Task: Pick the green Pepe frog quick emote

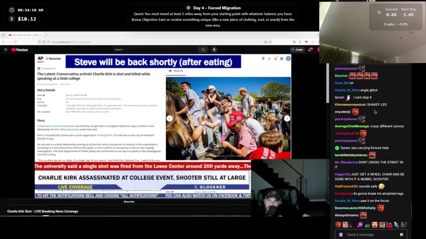Action: pyautogui.click(x=367, y=225)
